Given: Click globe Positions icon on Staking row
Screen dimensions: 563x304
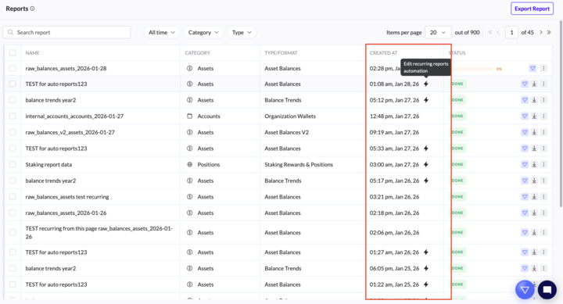Looking at the screenshot, I should pos(189,164).
